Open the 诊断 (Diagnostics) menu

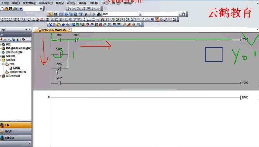pyautogui.click(x=94, y=3)
